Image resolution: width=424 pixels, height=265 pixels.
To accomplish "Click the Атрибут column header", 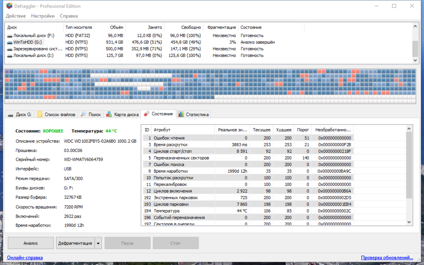I will (x=183, y=130).
